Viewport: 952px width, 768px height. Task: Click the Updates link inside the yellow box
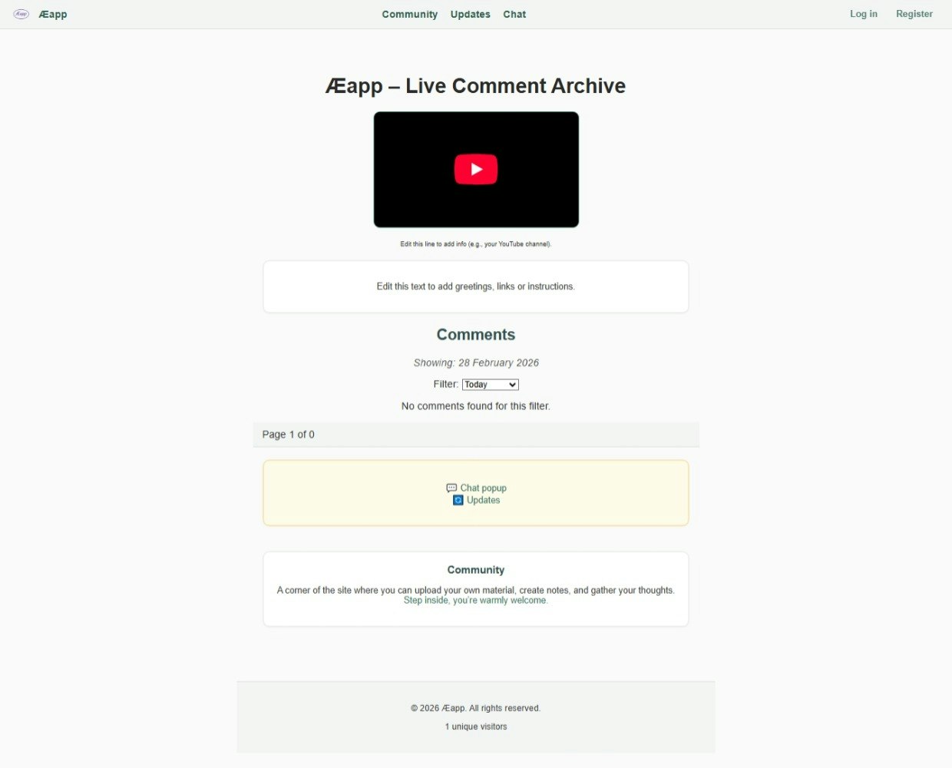484,500
